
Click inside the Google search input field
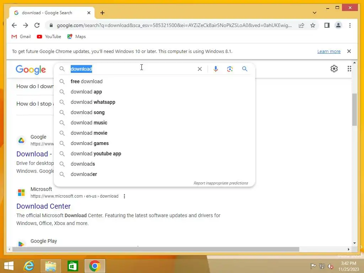(132, 69)
